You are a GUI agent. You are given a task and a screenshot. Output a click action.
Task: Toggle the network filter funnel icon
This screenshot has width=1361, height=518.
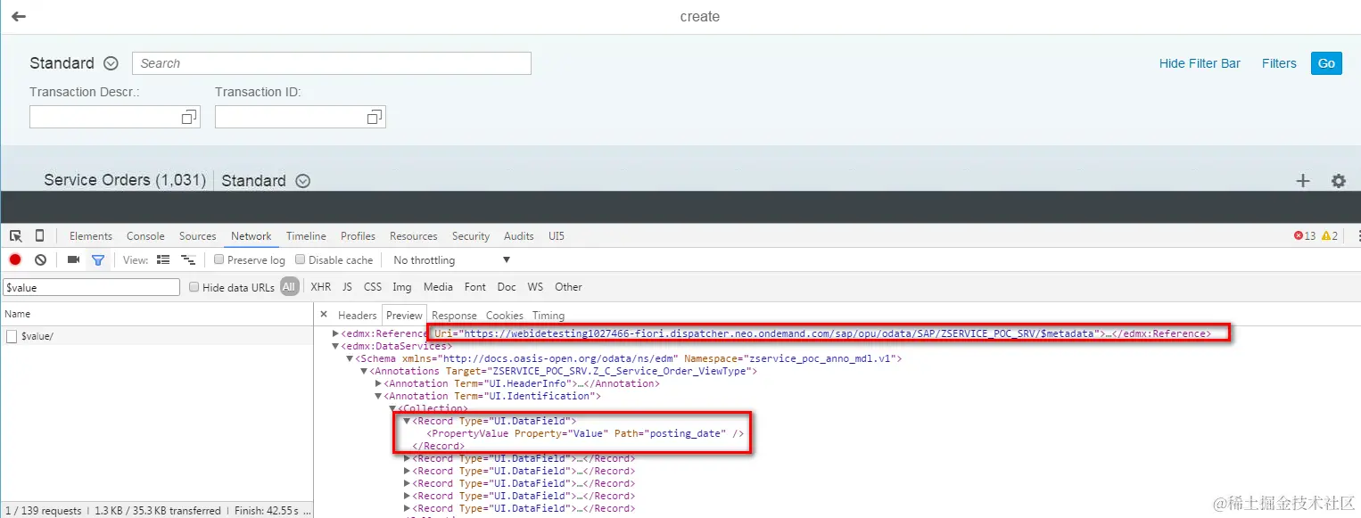pyautogui.click(x=98, y=260)
